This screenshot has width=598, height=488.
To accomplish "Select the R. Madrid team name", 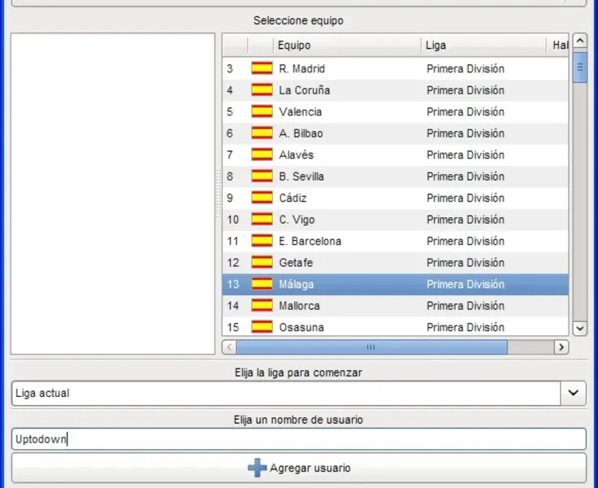I will [301, 69].
